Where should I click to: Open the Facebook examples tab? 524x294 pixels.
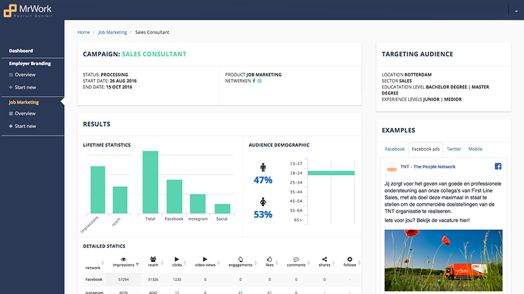click(394, 149)
